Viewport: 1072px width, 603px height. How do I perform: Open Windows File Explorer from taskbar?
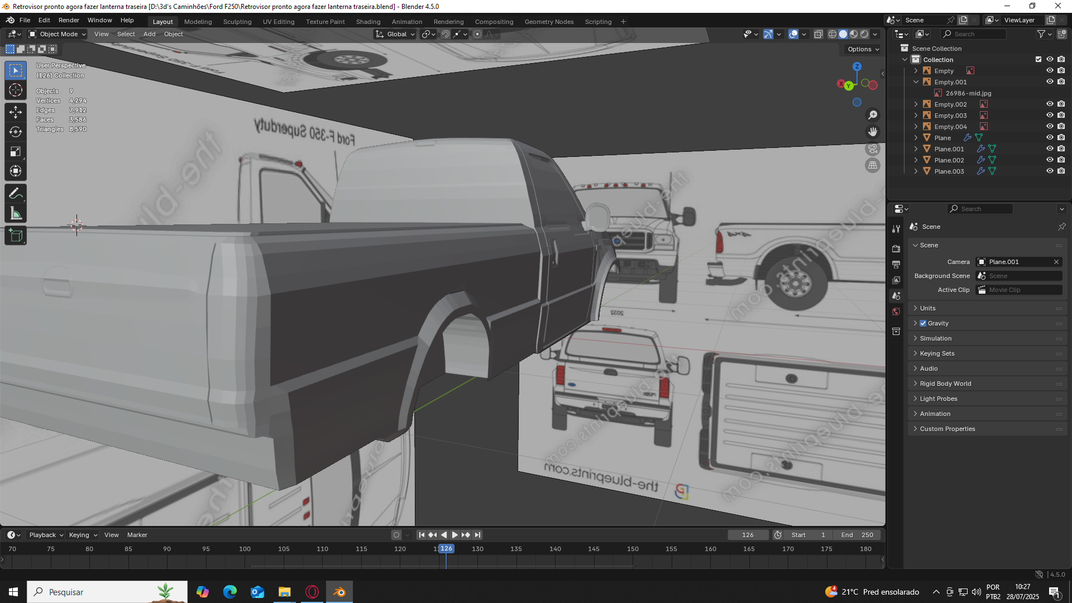(x=285, y=592)
